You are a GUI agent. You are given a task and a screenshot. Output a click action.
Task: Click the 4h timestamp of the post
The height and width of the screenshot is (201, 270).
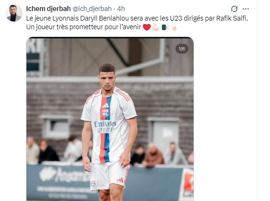[121, 9]
